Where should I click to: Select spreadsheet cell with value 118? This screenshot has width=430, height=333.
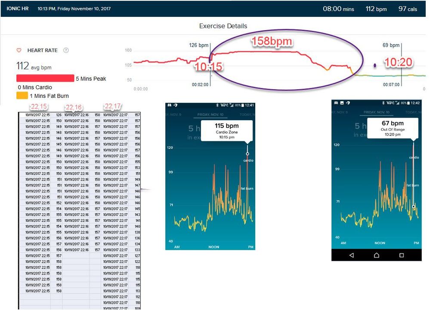135,268
